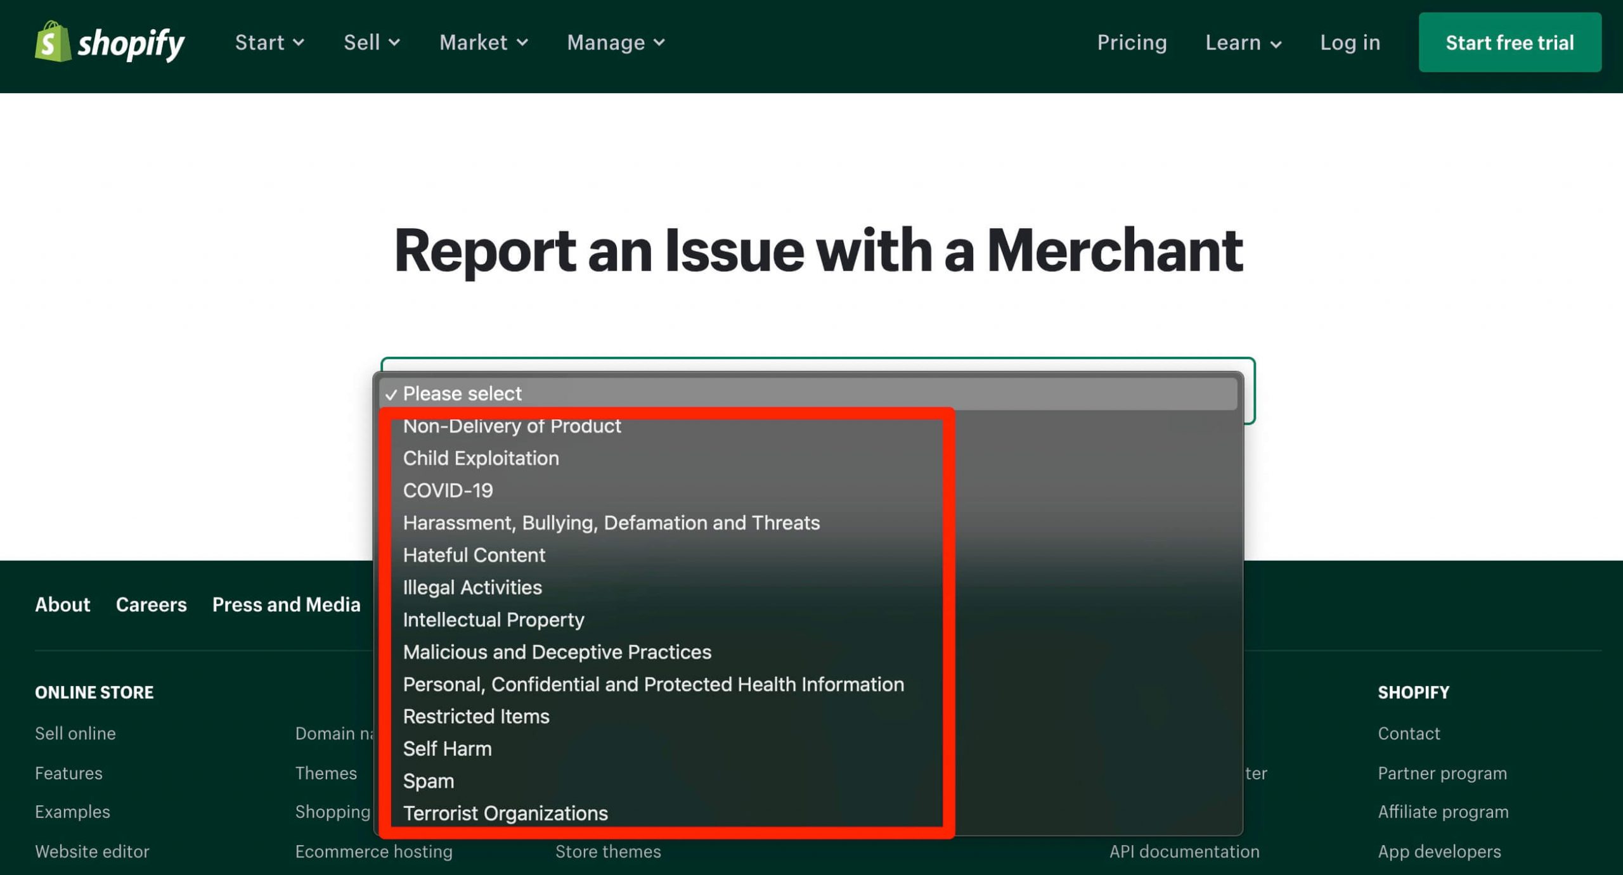Open Website editor footer link
1623x875 pixels.
point(92,852)
